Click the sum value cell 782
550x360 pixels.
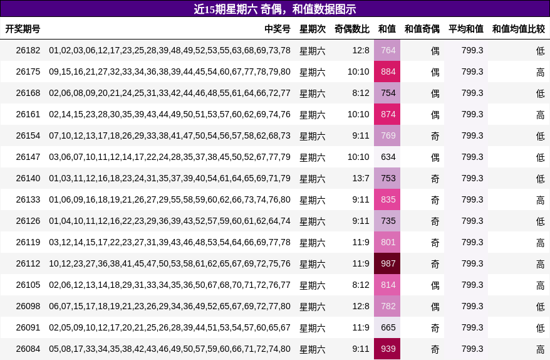tap(387, 306)
